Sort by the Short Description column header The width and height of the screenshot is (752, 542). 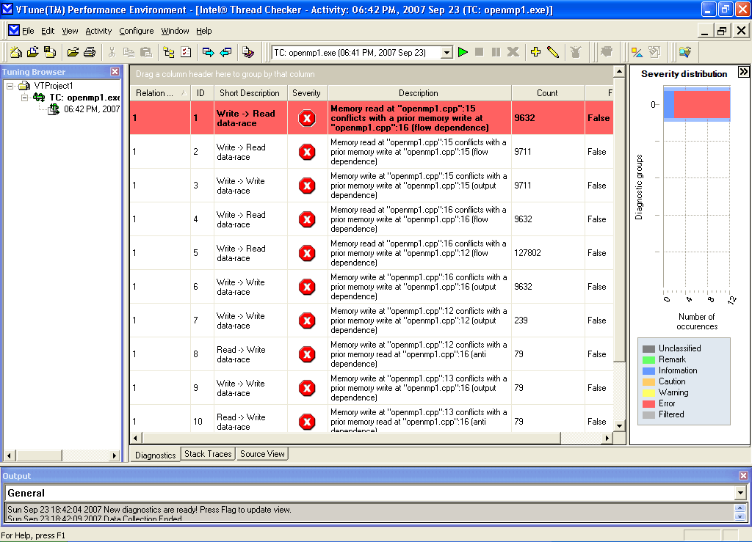coord(250,93)
